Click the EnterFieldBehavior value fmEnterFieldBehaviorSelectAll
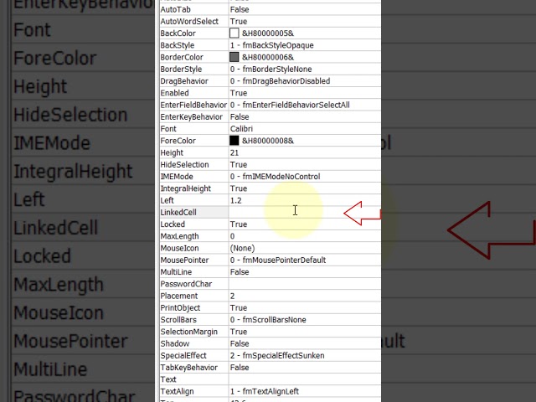The height and width of the screenshot is (402, 536). click(x=290, y=105)
